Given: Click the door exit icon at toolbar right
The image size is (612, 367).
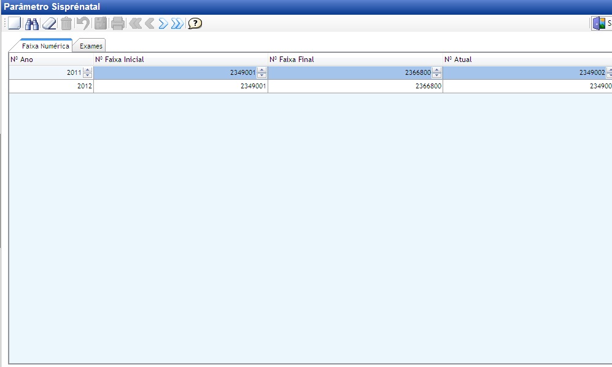Looking at the screenshot, I should pyautogui.click(x=599, y=23).
